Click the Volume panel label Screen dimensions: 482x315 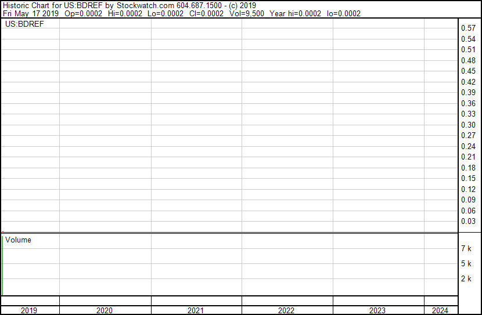[18, 240]
